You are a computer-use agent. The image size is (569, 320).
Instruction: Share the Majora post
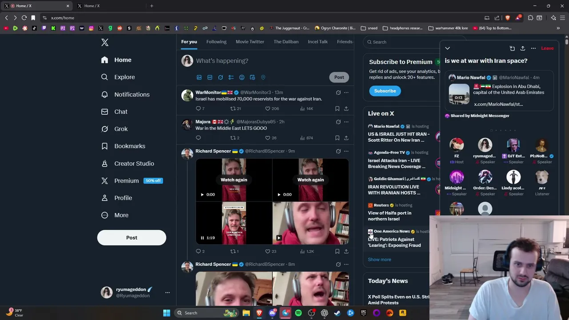(346, 138)
